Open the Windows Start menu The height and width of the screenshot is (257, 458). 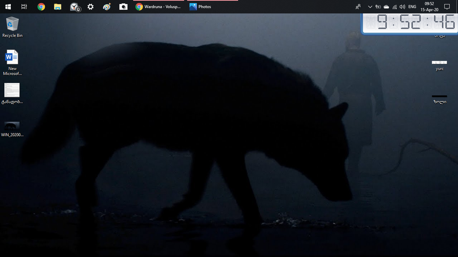[x=8, y=6]
